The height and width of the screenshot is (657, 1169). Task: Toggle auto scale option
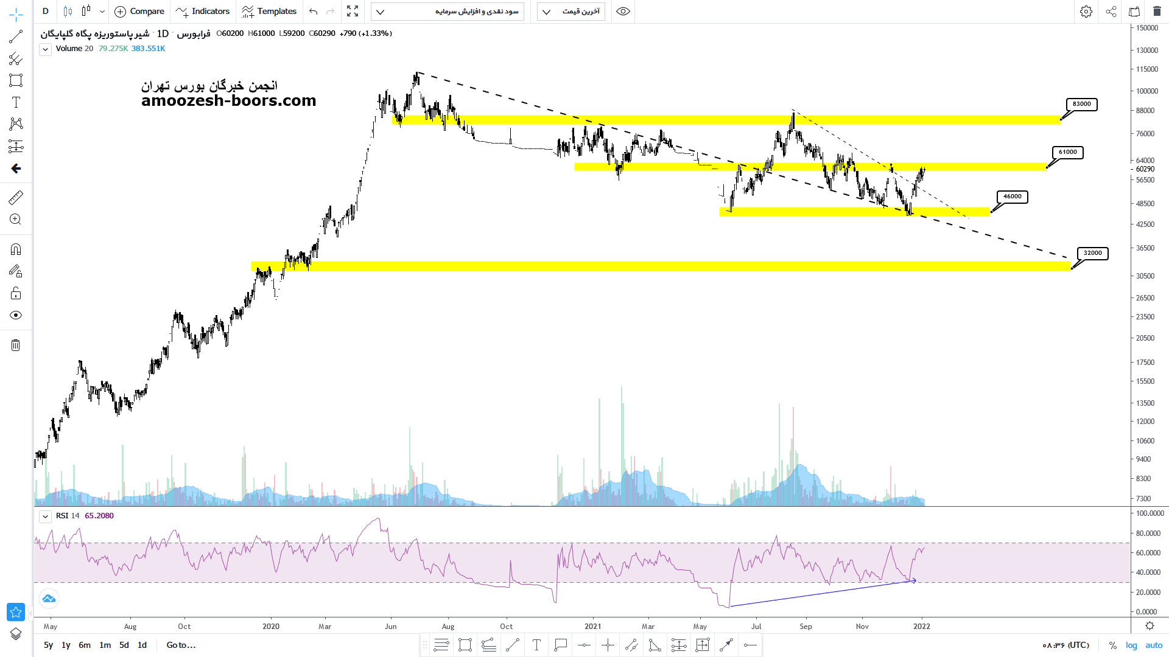click(x=1154, y=645)
